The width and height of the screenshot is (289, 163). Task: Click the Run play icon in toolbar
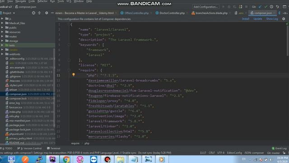pyautogui.click(x=224, y=7)
